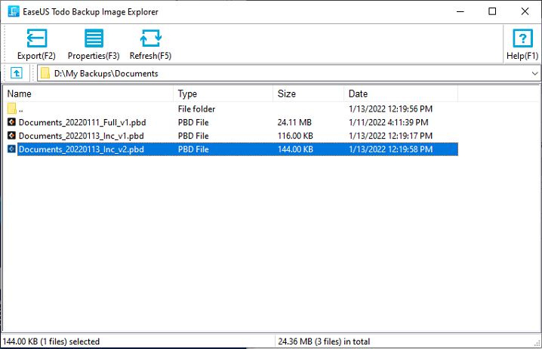Expand the path address dropdown arrow
The height and width of the screenshot is (349, 542).
tap(534, 74)
